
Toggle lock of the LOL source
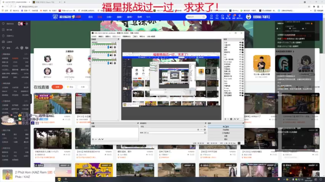243,55
